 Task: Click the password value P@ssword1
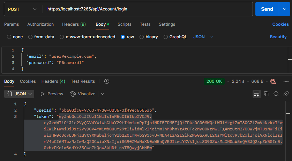pyautogui.click(x=70, y=63)
